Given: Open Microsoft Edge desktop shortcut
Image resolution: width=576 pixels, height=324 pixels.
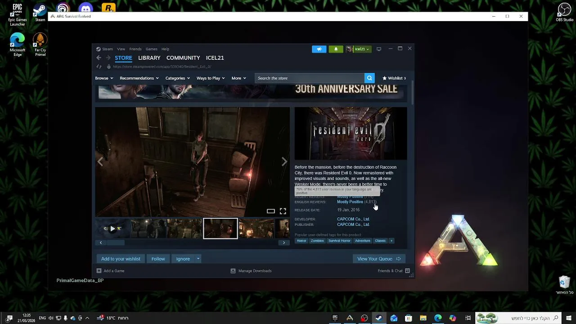Looking at the screenshot, I should (18, 45).
